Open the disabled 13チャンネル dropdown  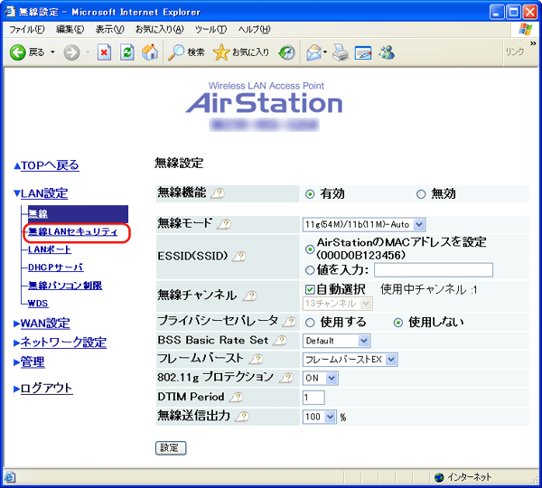point(337,304)
